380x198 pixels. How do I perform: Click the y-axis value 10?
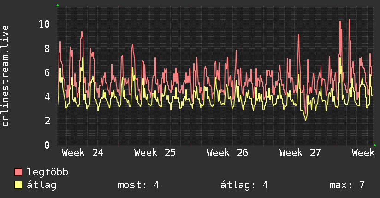coord(44,24)
